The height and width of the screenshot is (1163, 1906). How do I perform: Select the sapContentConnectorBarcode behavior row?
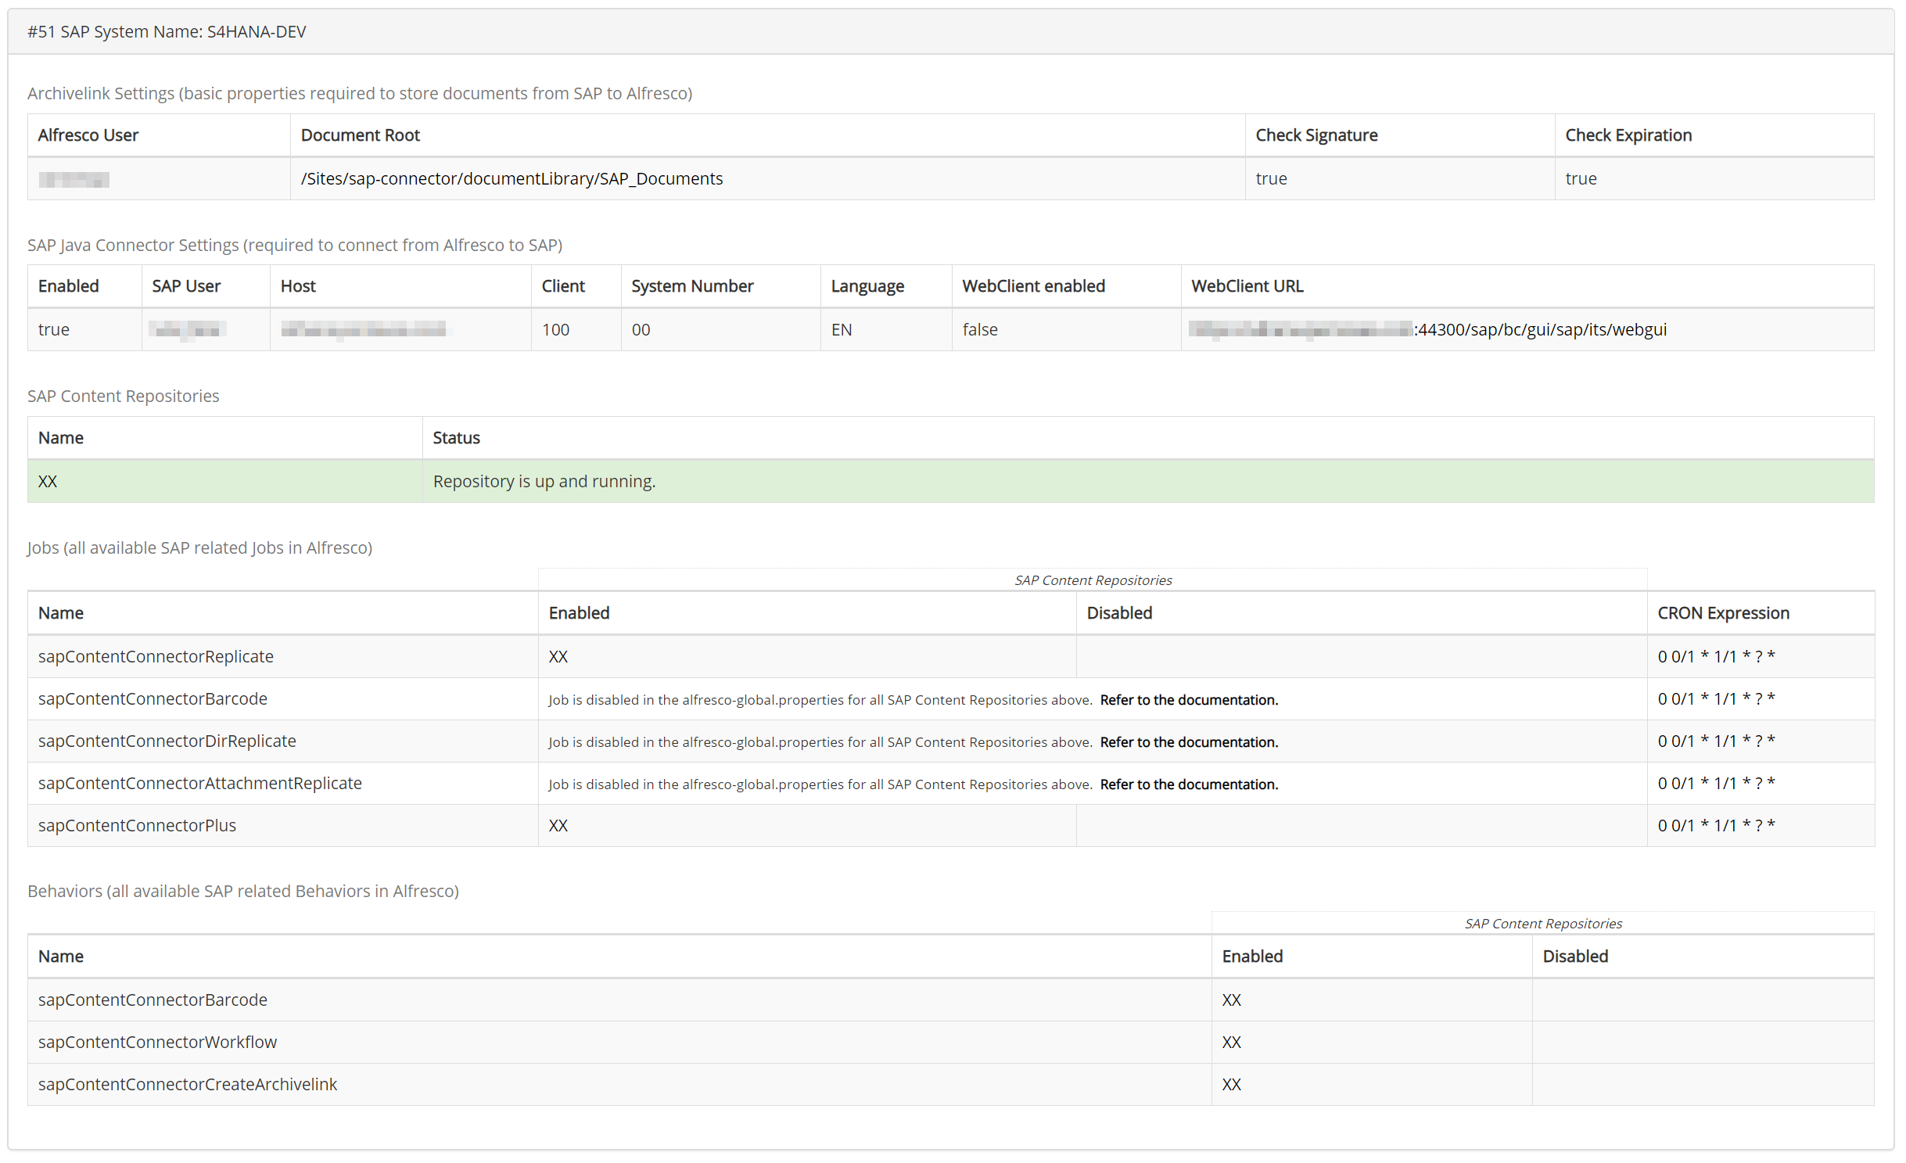tap(153, 1000)
